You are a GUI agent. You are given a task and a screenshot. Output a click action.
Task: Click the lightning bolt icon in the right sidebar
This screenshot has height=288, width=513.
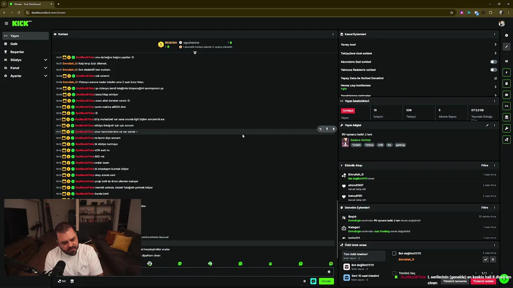[507, 72]
